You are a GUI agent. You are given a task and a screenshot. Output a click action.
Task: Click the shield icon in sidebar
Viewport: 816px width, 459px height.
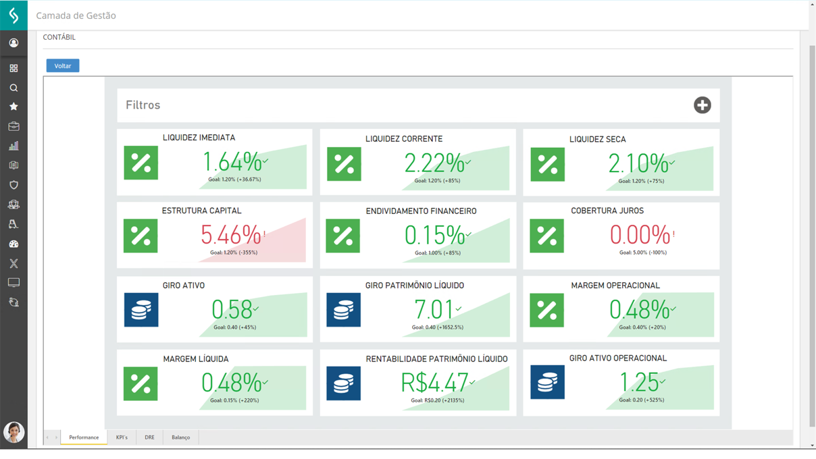click(14, 185)
